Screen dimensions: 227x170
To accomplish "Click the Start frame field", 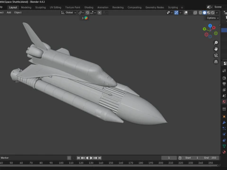I will tap(192, 158).
